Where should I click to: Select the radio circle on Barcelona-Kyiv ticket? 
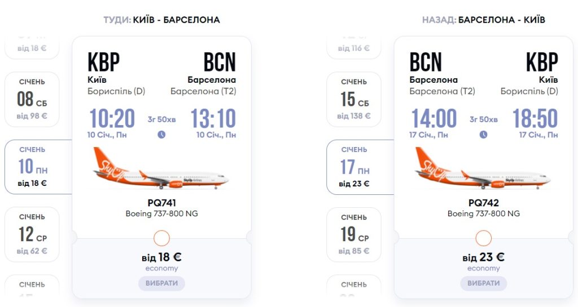[x=483, y=238]
